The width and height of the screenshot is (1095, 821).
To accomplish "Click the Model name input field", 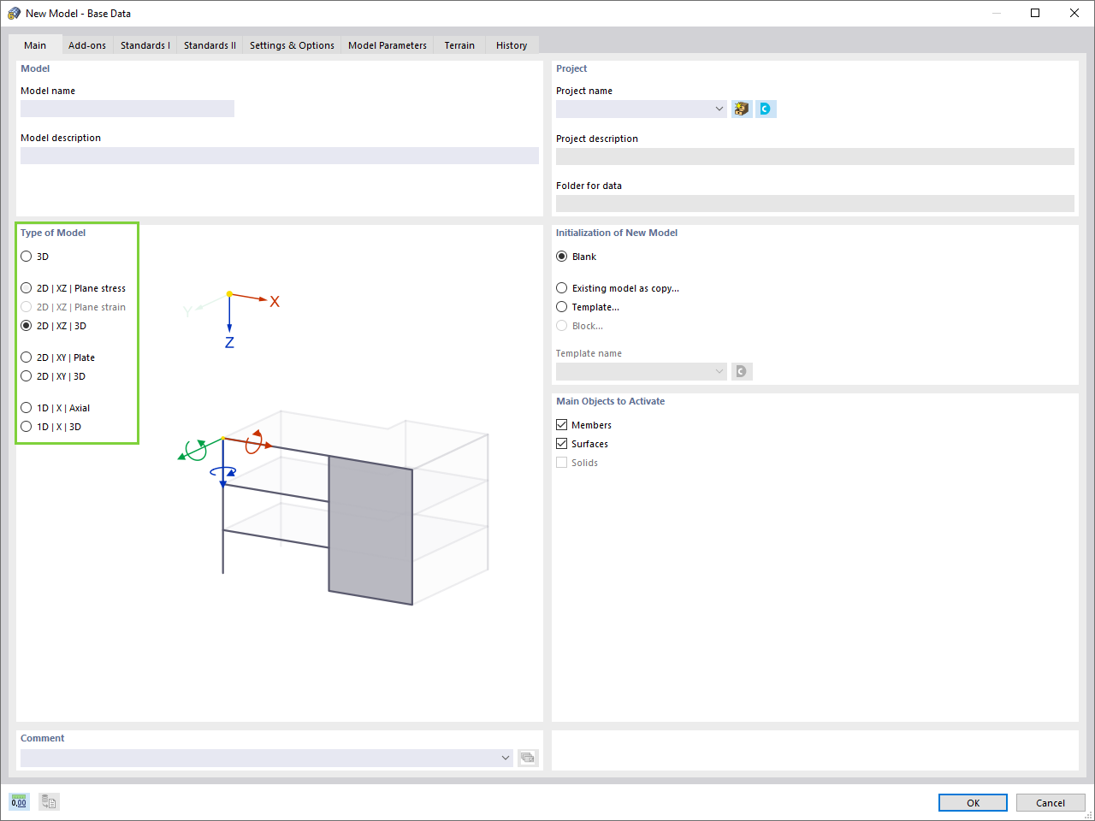I will (x=127, y=109).
